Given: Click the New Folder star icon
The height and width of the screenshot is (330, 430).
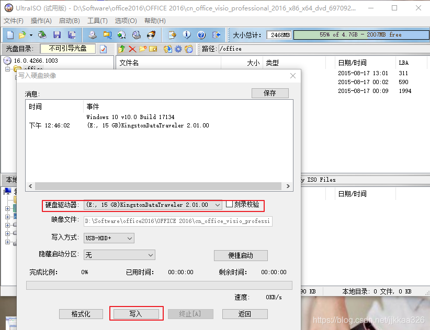Looking at the screenshot, I should tap(143, 49).
